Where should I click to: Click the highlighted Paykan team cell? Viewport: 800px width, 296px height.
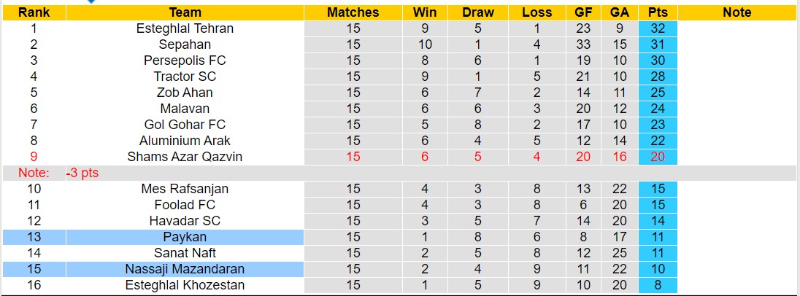pyautogui.click(x=185, y=237)
